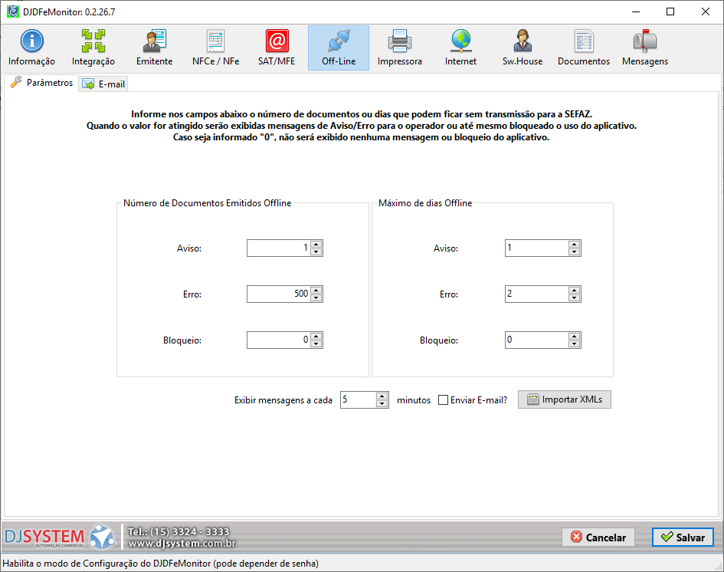Click the days Offline Aviso input field
724x572 pixels.
[x=536, y=248]
